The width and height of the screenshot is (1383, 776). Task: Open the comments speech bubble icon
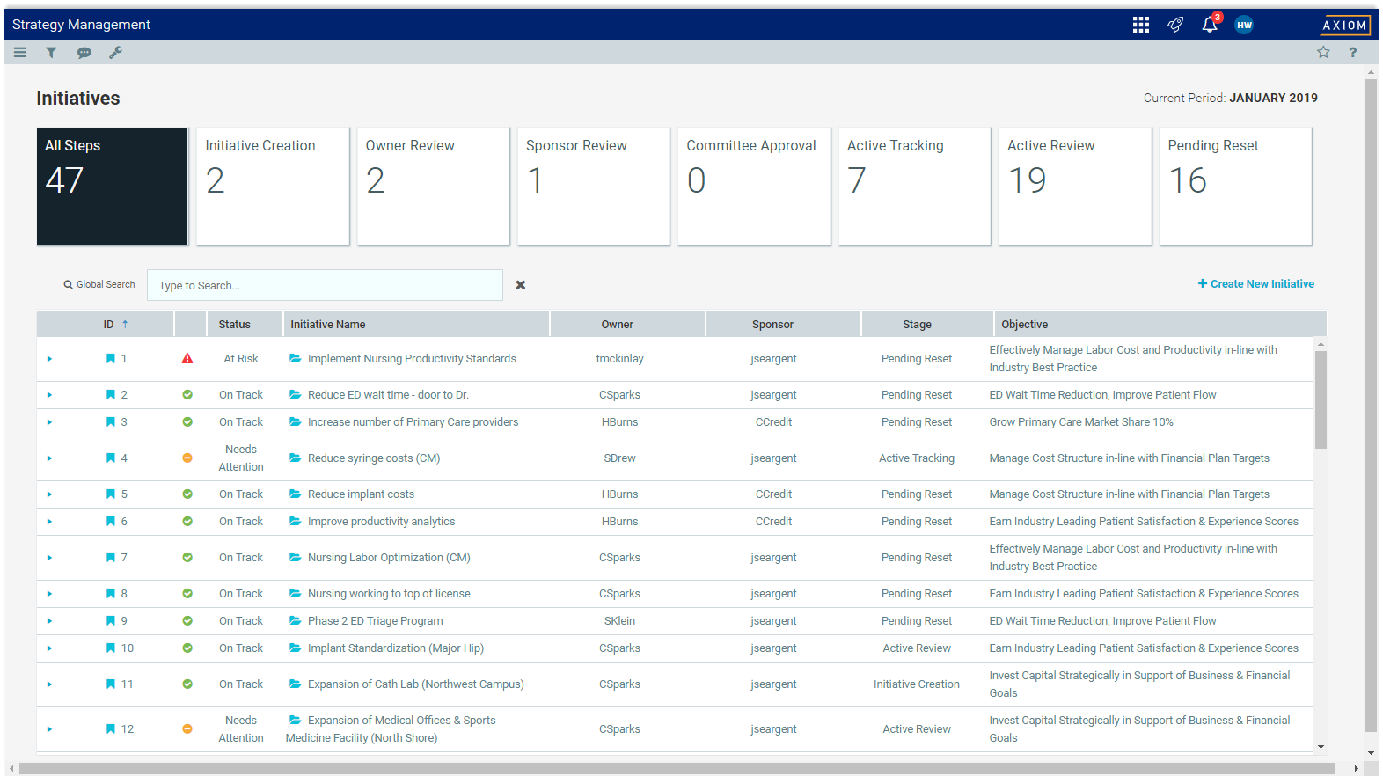pos(84,53)
